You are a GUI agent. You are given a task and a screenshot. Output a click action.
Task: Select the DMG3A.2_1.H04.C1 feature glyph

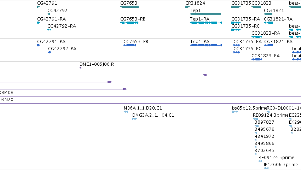[x=134, y=119]
